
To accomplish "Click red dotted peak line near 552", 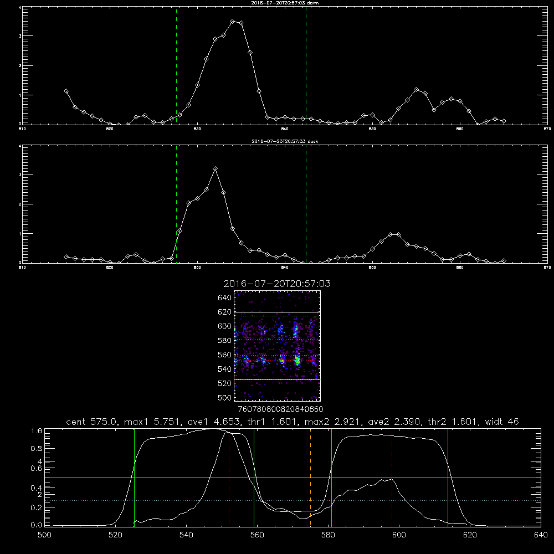I will [229, 477].
